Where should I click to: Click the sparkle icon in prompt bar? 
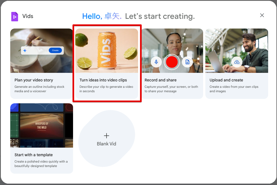(25, 50)
